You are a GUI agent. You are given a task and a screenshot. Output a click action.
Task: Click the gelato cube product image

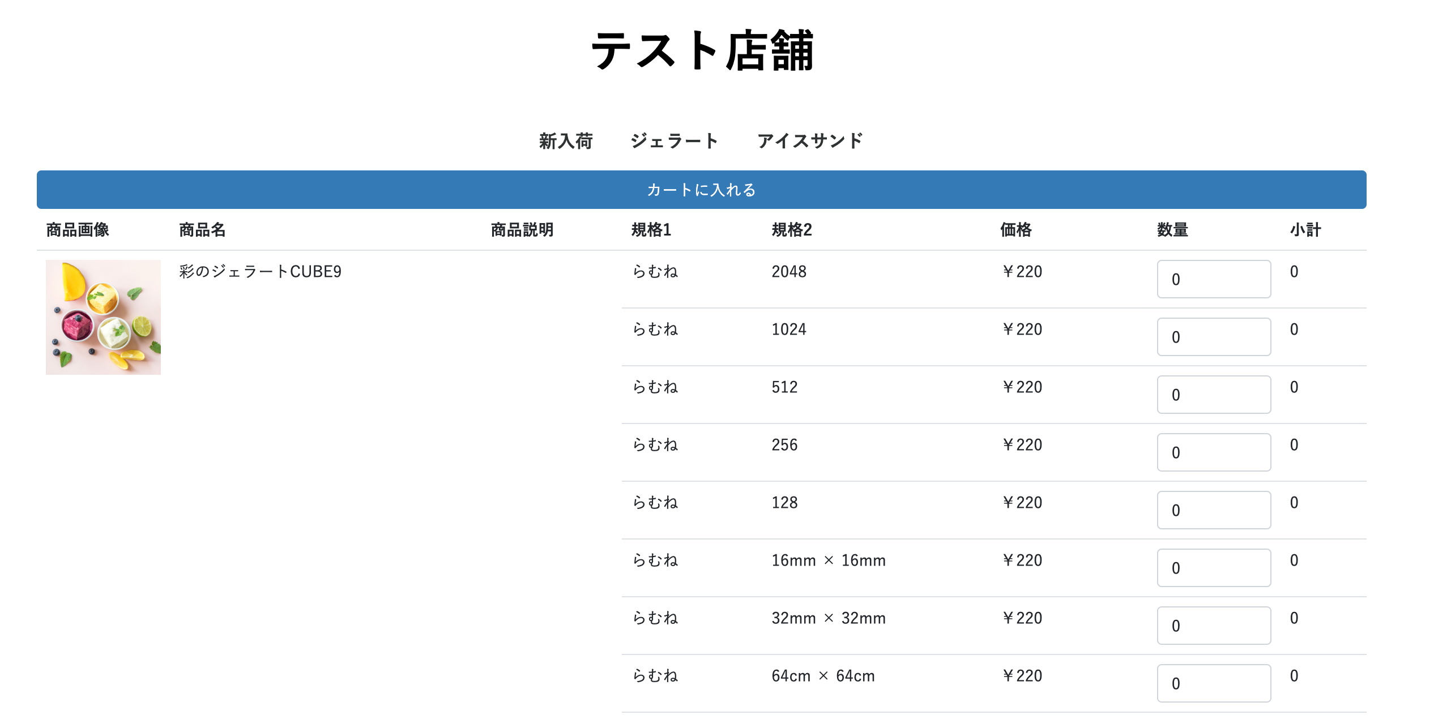point(103,317)
